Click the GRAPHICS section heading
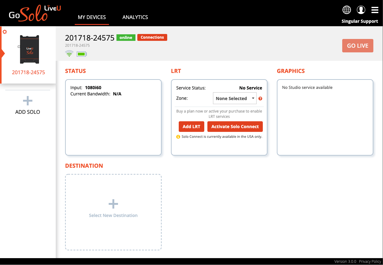Image resolution: width=383 pixels, height=265 pixels. (x=291, y=71)
